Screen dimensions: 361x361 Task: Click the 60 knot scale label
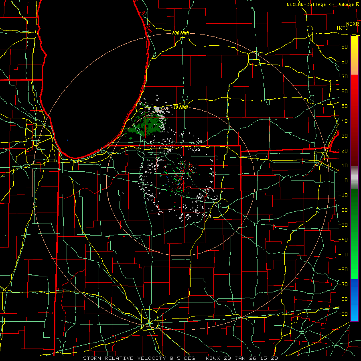coord(345,91)
